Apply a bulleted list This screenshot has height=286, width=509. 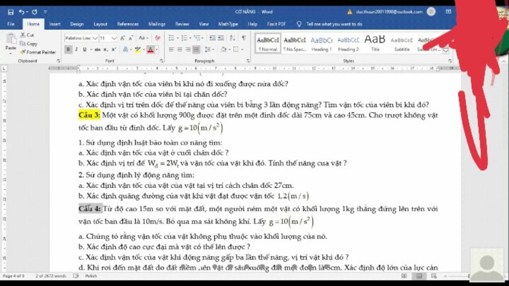pyautogui.click(x=171, y=38)
